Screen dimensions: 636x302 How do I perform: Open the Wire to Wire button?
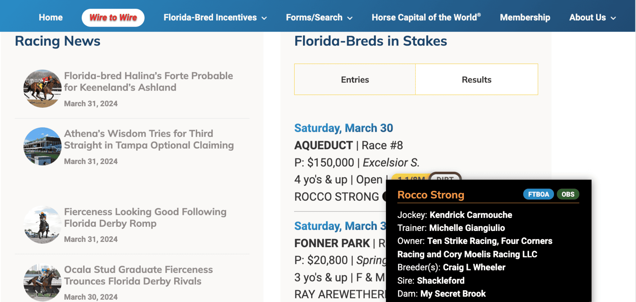113,18
